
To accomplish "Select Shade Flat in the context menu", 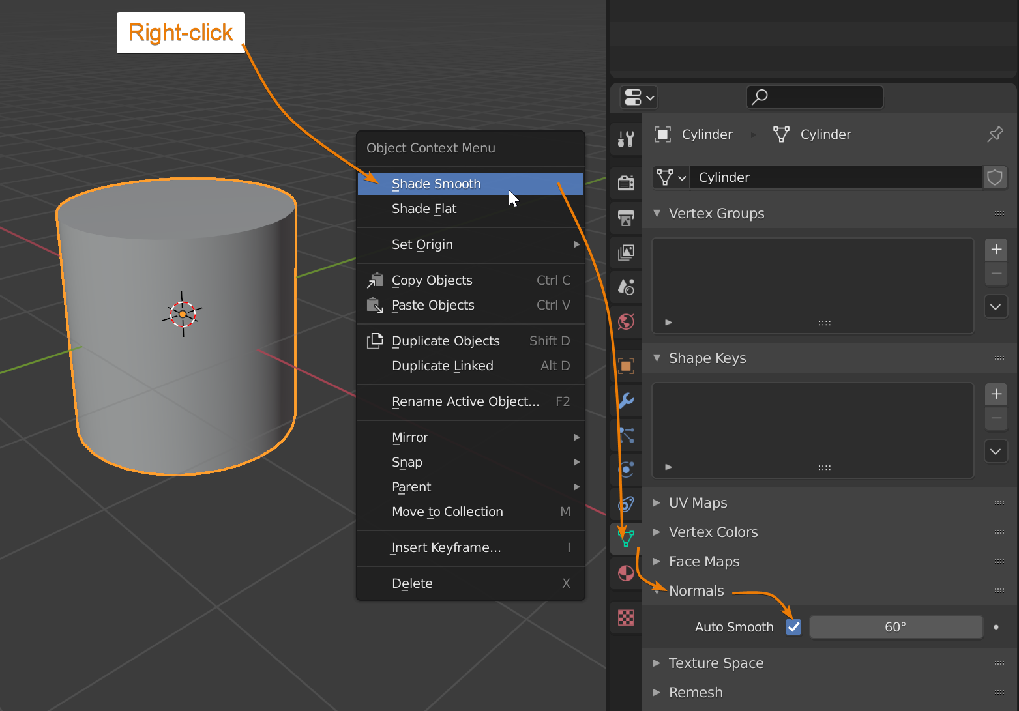I will (424, 209).
